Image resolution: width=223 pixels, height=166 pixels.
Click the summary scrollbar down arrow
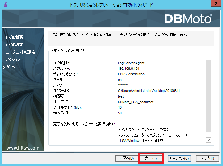pyautogui.click(x=208, y=140)
